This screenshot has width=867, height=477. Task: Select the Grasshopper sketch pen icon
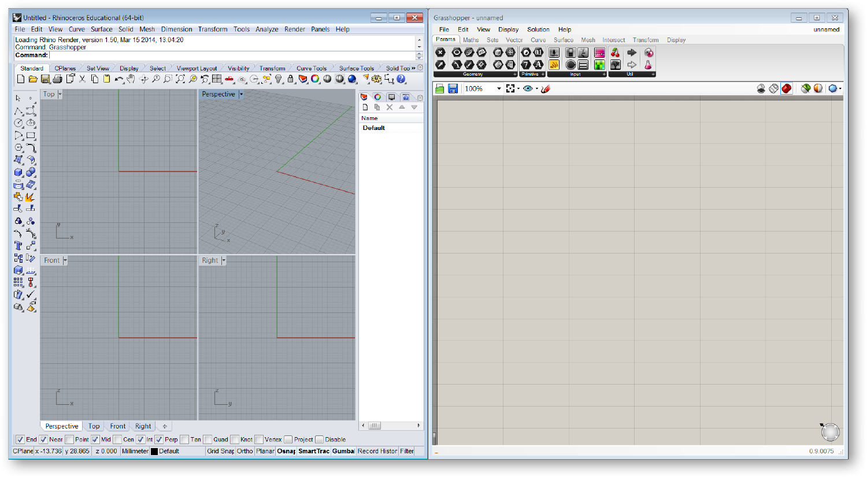coord(546,88)
